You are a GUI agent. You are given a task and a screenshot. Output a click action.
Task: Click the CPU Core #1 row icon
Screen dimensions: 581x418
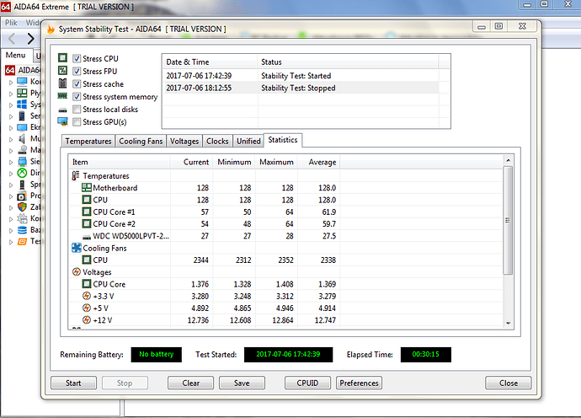87,212
